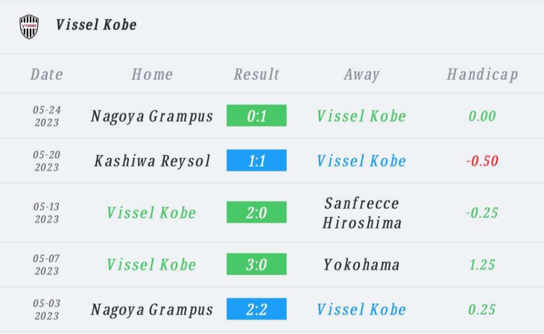Select the Home column header
This screenshot has height=334, width=544.
pyautogui.click(x=152, y=74)
